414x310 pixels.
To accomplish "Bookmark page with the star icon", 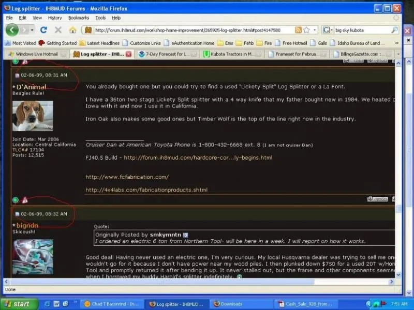I will pos(306,30).
